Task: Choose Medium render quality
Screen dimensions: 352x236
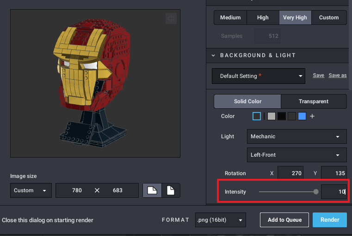Action: (x=230, y=18)
